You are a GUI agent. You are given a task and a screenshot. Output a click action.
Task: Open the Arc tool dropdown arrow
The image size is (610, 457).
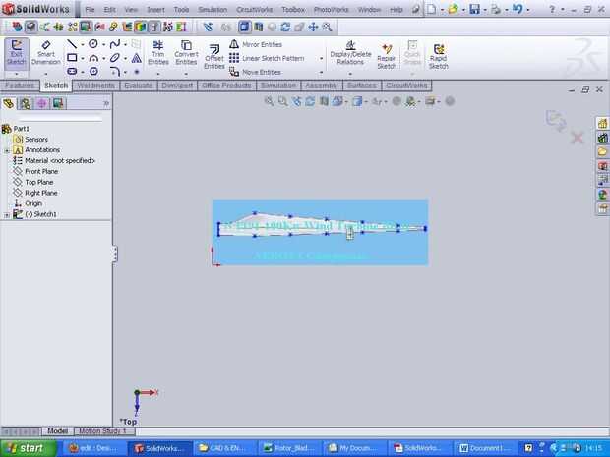[x=103, y=59]
